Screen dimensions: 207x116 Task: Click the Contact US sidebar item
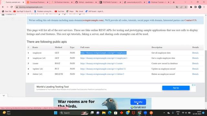click(x=11, y=14)
